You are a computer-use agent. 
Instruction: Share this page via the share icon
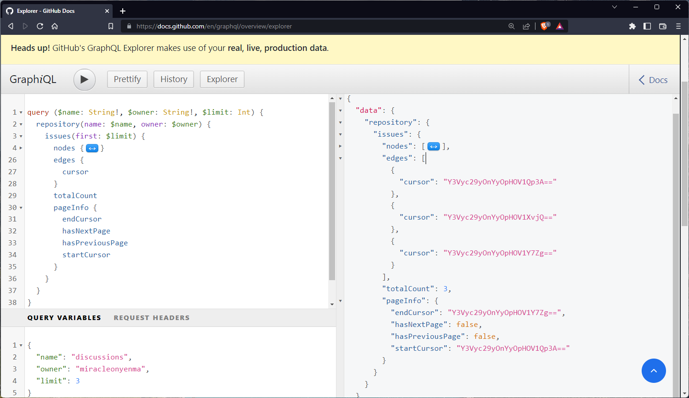tap(526, 26)
